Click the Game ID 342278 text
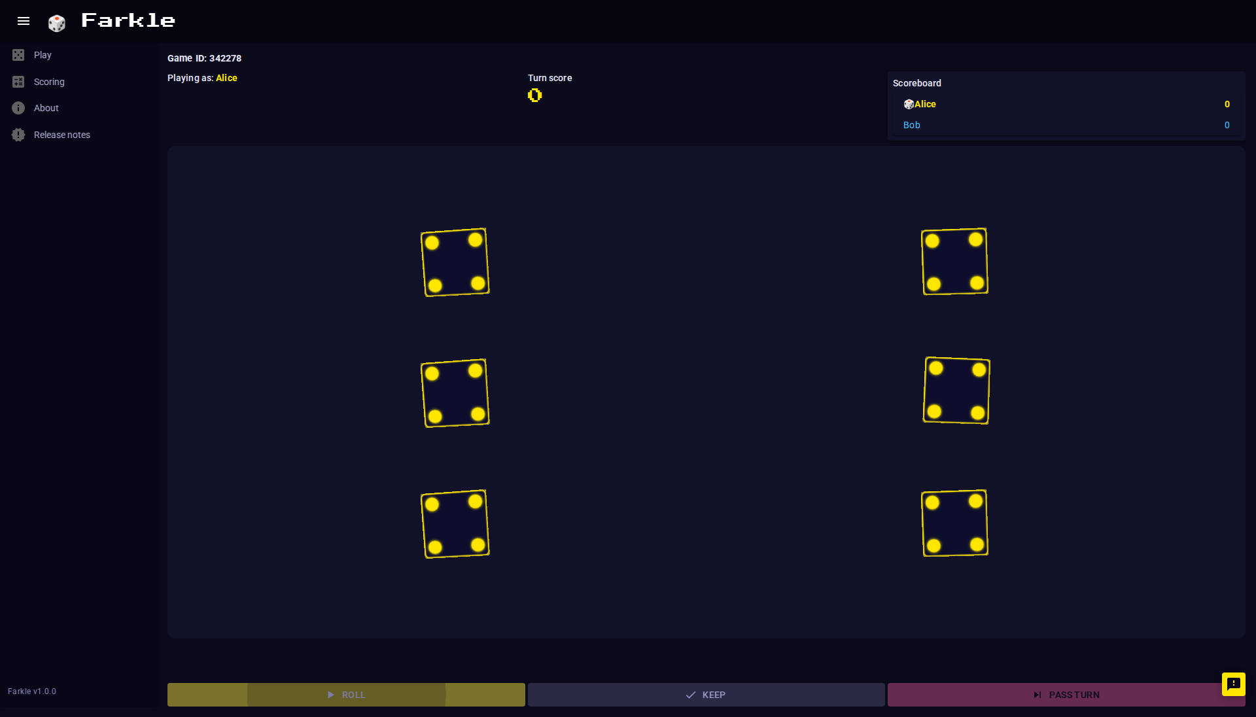This screenshot has width=1256, height=717. [204, 58]
